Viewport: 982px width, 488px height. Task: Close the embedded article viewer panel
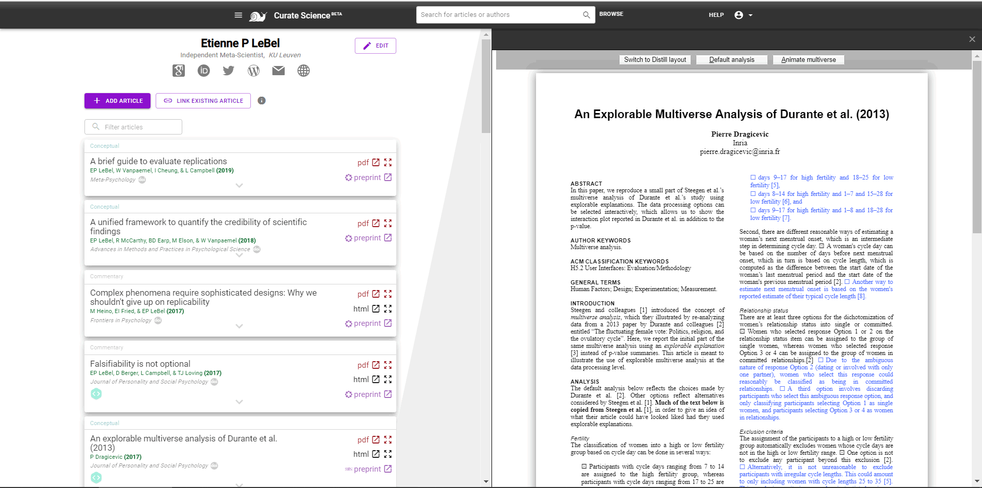coord(972,39)
